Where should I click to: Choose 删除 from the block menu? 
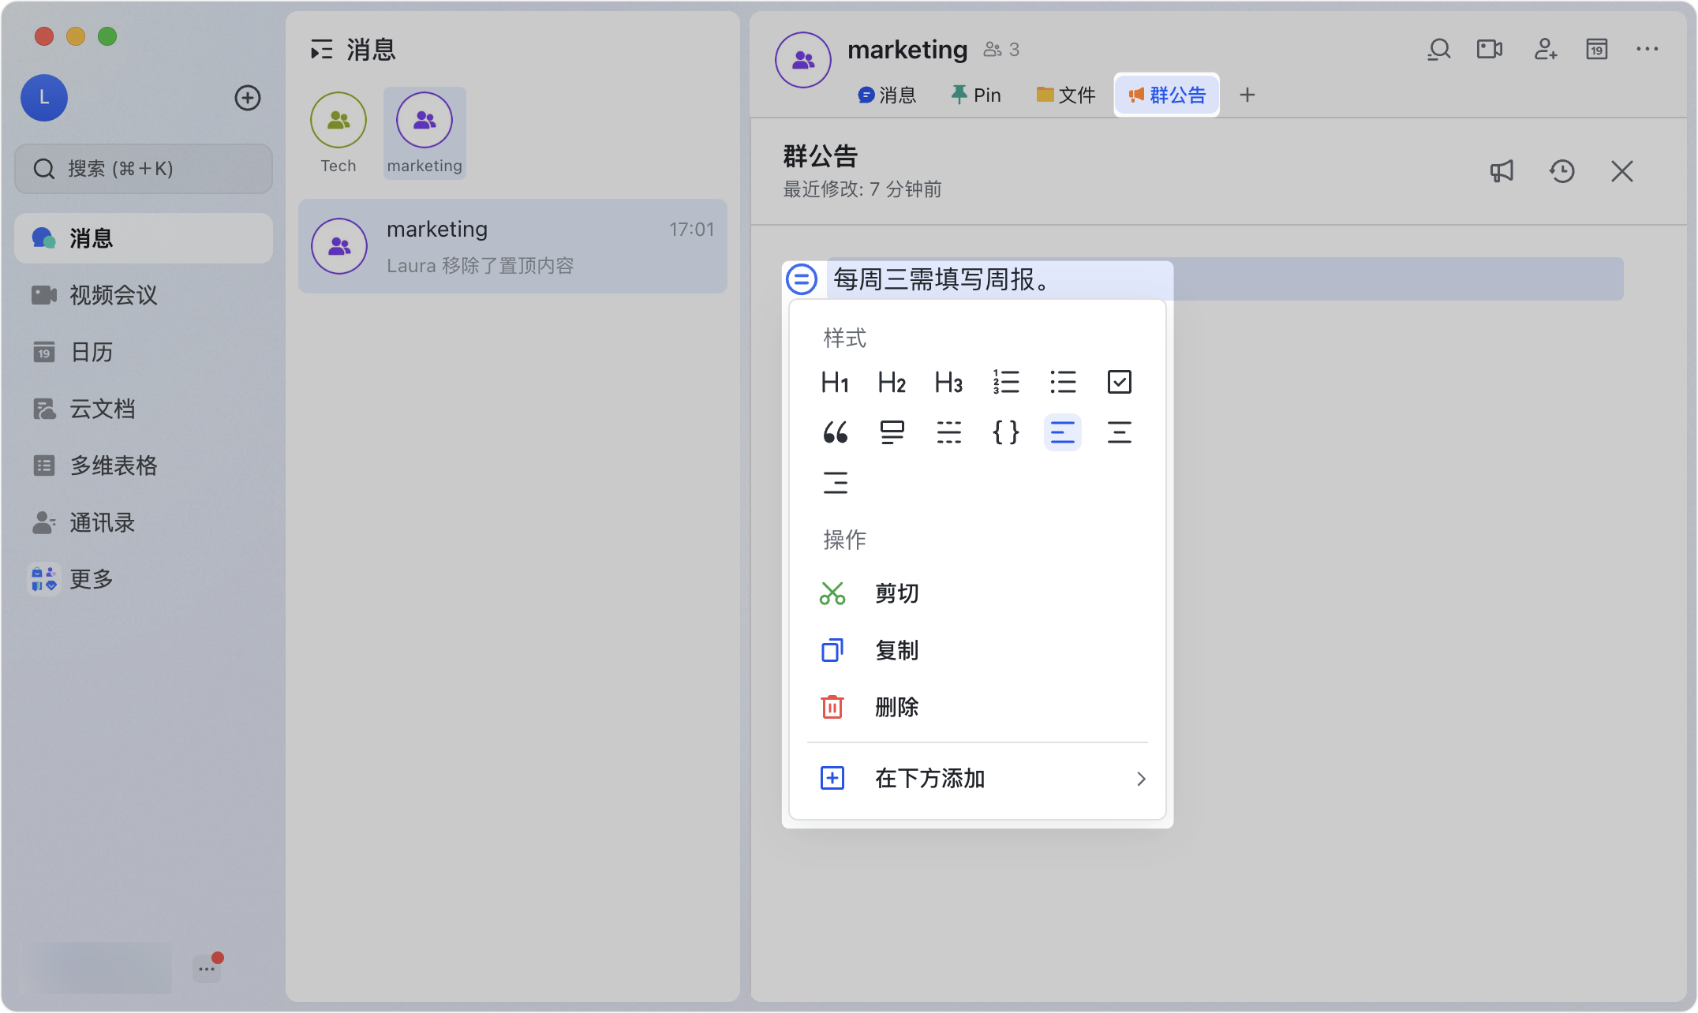click(x=977, y=707)
